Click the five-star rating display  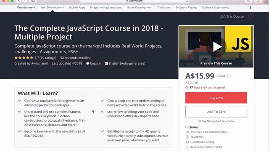click(24, 58)
